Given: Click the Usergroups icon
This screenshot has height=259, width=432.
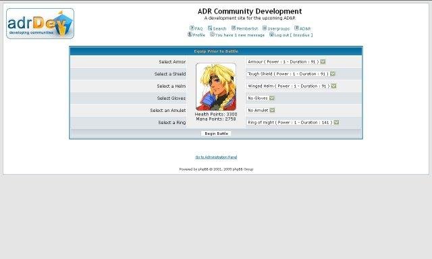Looking at the screenshot, I should click(x=265, y=28).
